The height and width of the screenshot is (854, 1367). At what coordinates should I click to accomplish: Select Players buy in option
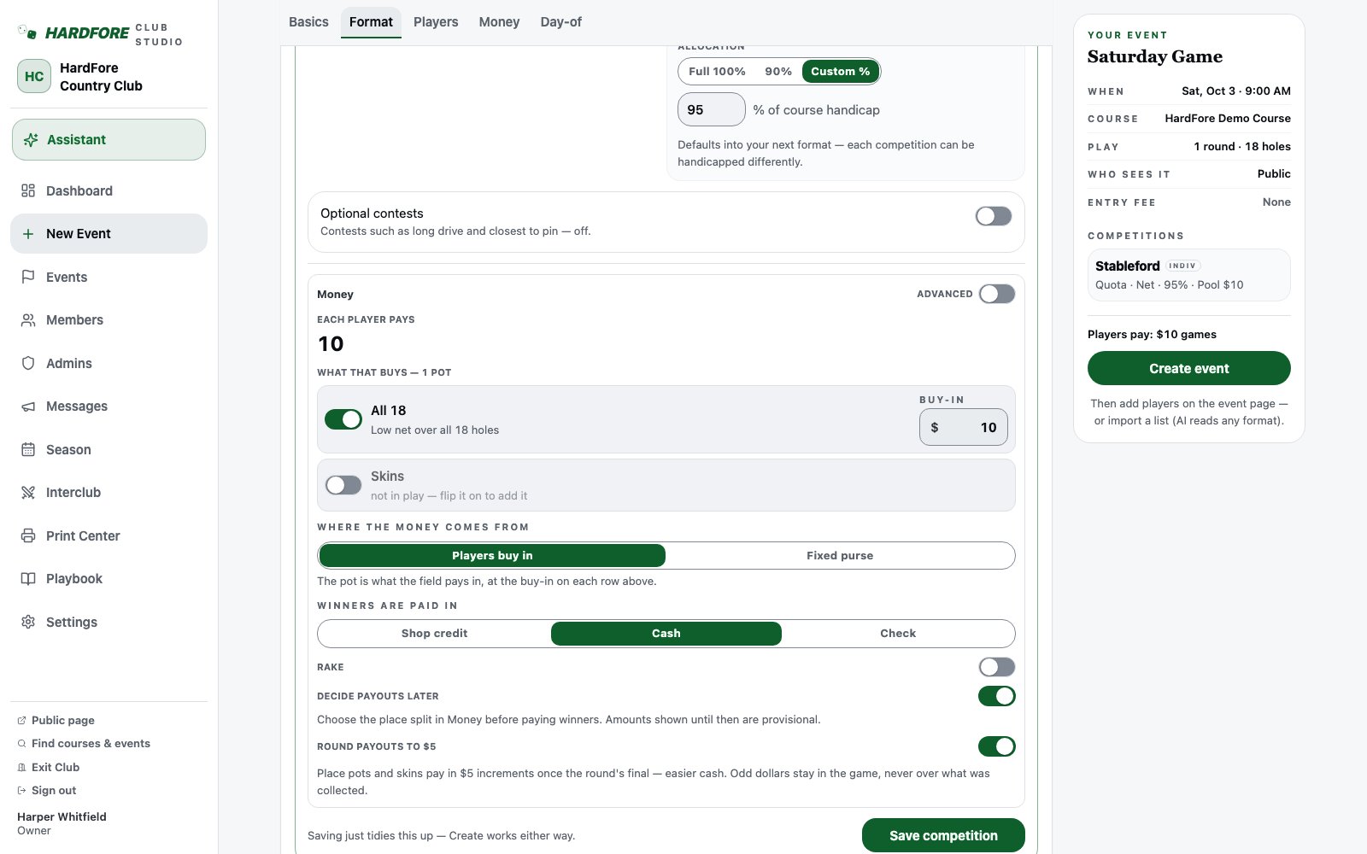pyautogui.click(x=492, y=556)
